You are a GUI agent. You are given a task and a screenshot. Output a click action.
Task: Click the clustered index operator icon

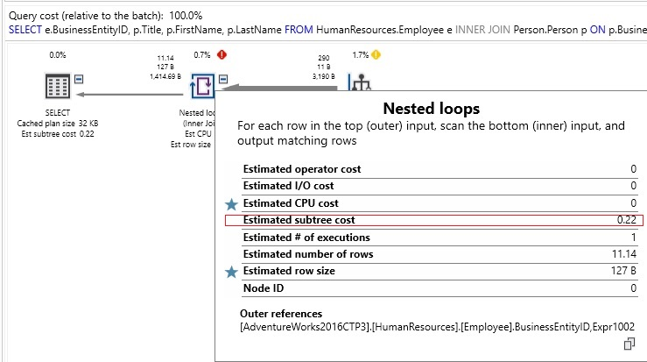click(360, 82)
